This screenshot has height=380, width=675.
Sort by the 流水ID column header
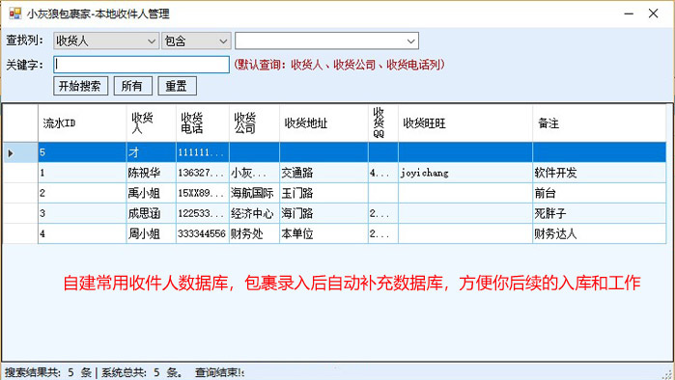point(82,122)
